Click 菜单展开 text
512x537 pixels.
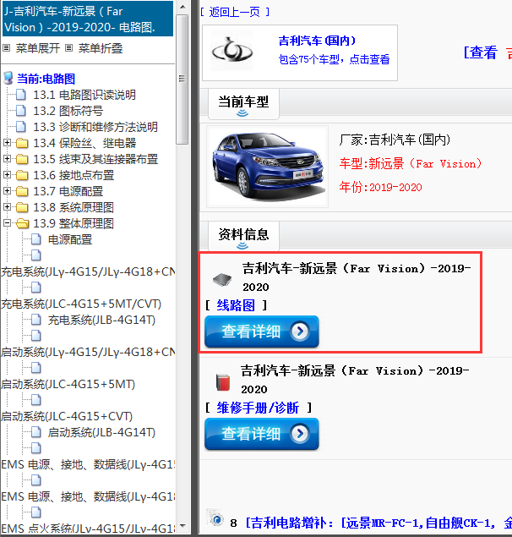pos(38,48)
